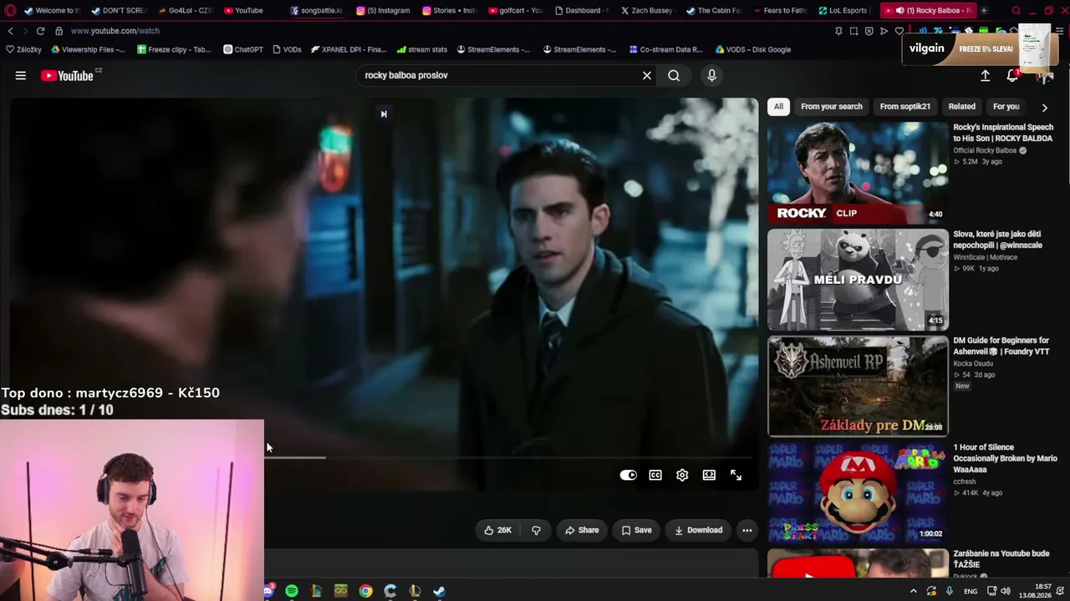Reload the page with the refresh button

[40, 31]
